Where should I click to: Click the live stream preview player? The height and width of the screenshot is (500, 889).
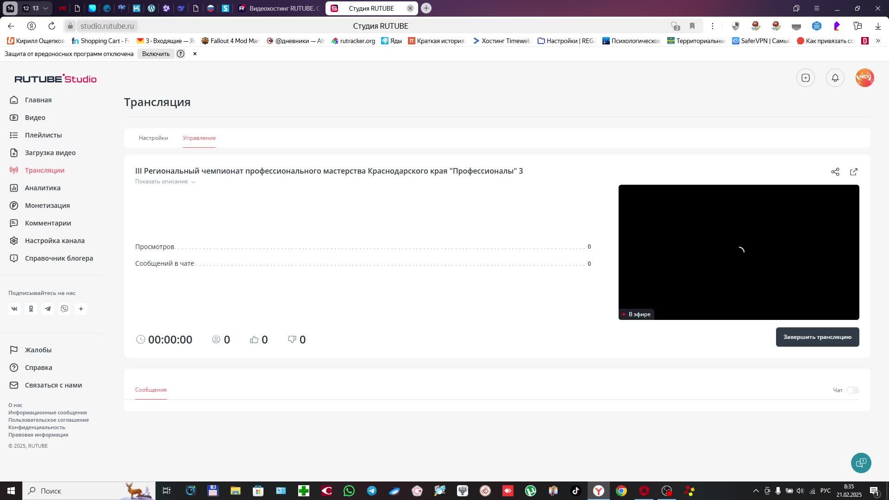click(739, 252)
